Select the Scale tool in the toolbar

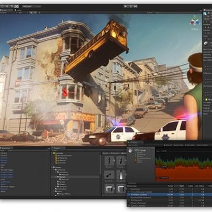point(17,6)
